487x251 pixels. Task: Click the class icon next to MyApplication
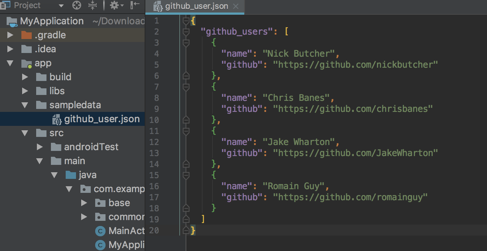point(100,245)
